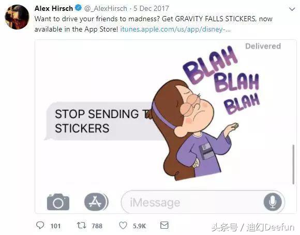Image resolution: width=300 pixels, height=235 pixels.
Task: Click the Alex Hirsch display name
Action: point(54,8)
